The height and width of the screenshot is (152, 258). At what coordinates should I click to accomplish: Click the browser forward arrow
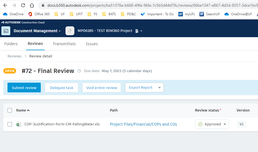tap(14, 6)
